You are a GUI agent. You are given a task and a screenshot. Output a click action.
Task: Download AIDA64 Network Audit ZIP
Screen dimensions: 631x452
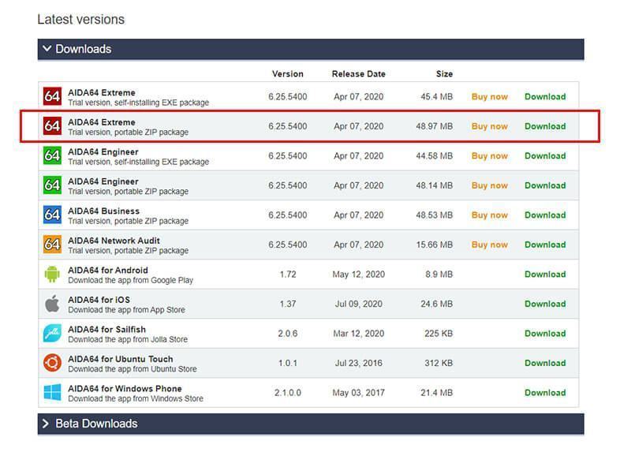pyautogui.click(x=545, y=245)
